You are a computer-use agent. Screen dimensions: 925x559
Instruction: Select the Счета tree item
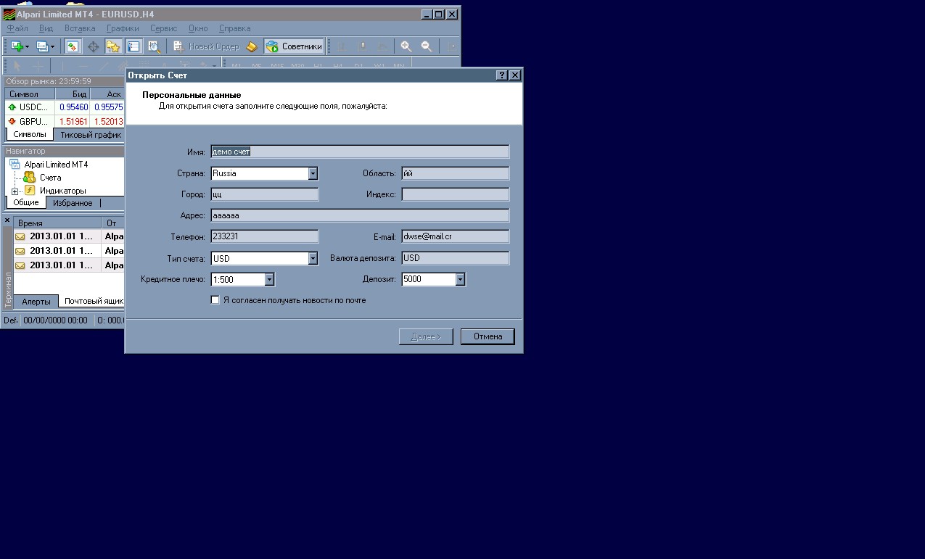coord(50,178)
